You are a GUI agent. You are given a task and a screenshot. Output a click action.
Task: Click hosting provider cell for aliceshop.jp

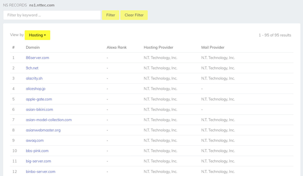pyautogui.click(x=161, y=89)
